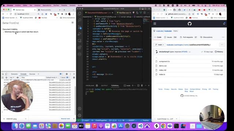Open the GitHub Issues tab

(170, 37)
